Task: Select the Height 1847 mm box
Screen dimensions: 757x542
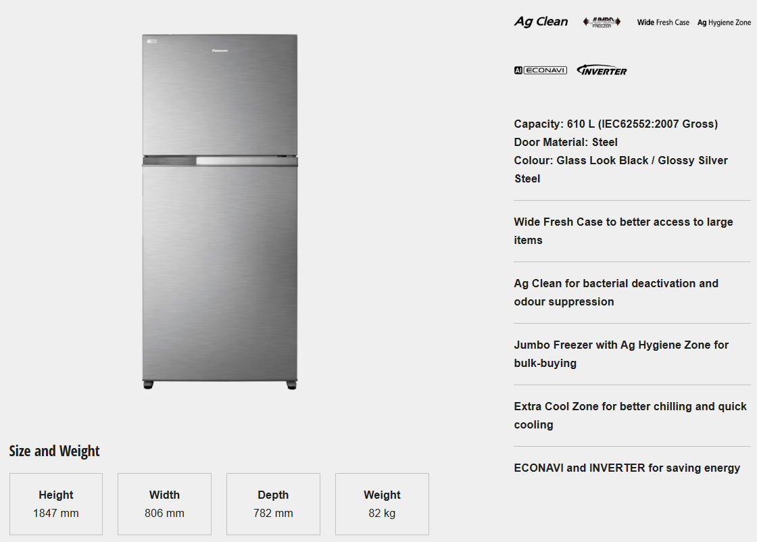Action: tap(56, 504)
